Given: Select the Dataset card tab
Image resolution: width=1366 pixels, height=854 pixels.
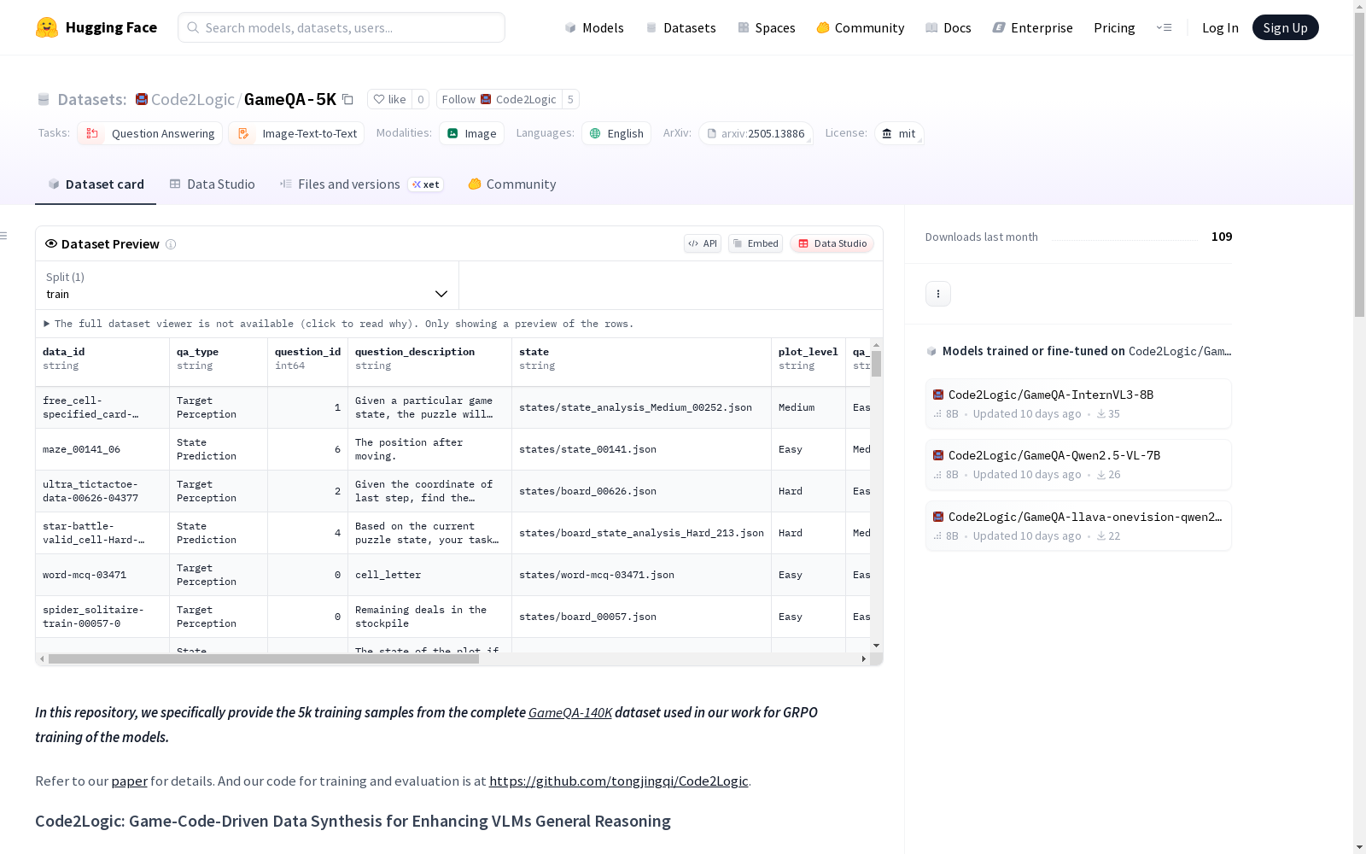Looking at the screenshot, I should (96, 184).
